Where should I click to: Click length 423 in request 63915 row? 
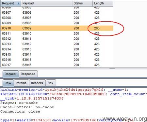97,54
